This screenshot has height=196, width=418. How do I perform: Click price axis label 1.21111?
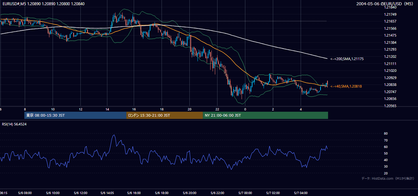[390, 64]
